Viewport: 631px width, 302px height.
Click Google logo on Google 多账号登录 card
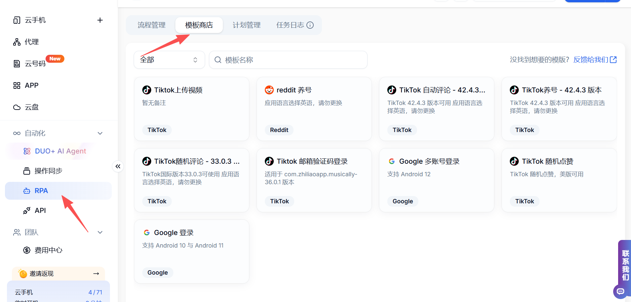392,161
